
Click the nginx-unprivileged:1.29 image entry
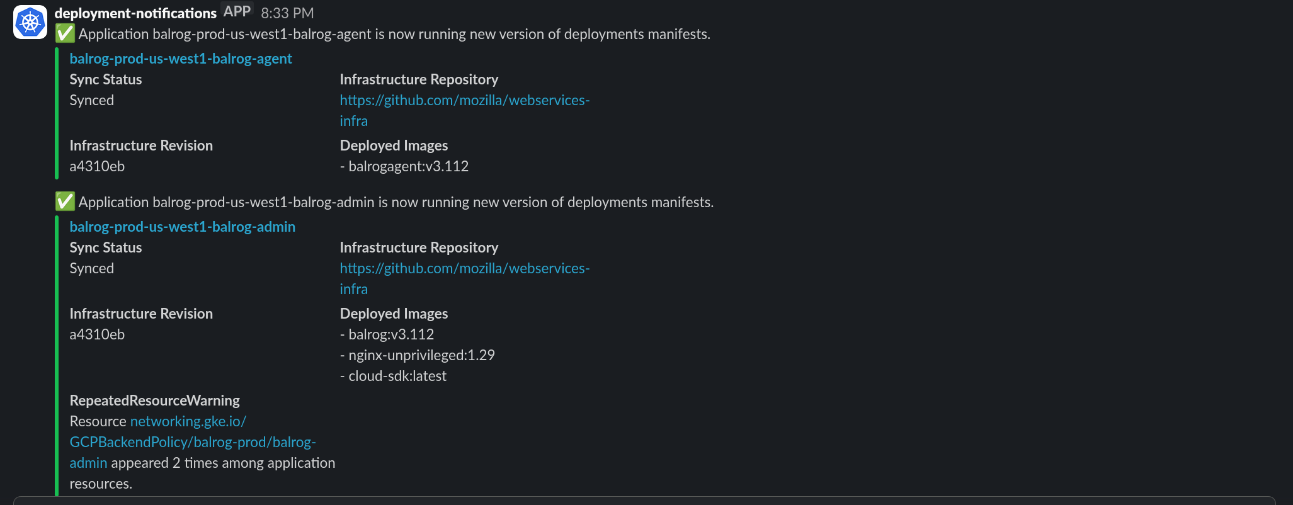click(x=421, y=355)
